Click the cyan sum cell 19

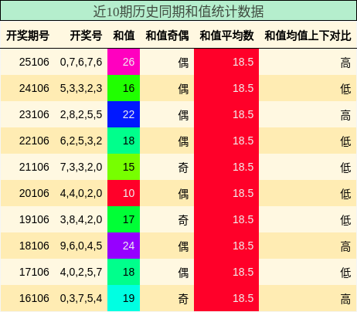pyautogui.click(x=124, y=298)
